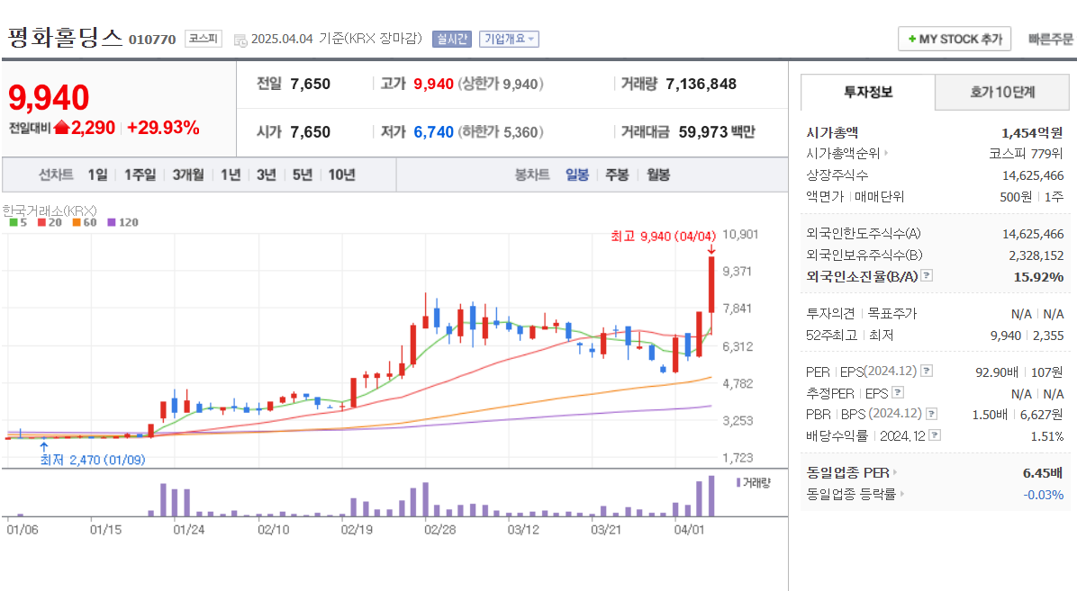Click the 시가총액 value 1,454억원

tap(1032, 132)
